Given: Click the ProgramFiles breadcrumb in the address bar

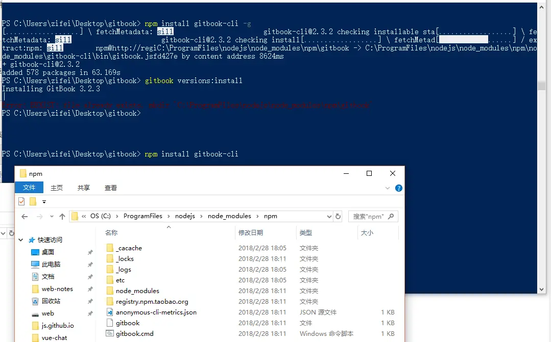Looking at the screenshot, I should pyautogui.click(x=142, y=216).
